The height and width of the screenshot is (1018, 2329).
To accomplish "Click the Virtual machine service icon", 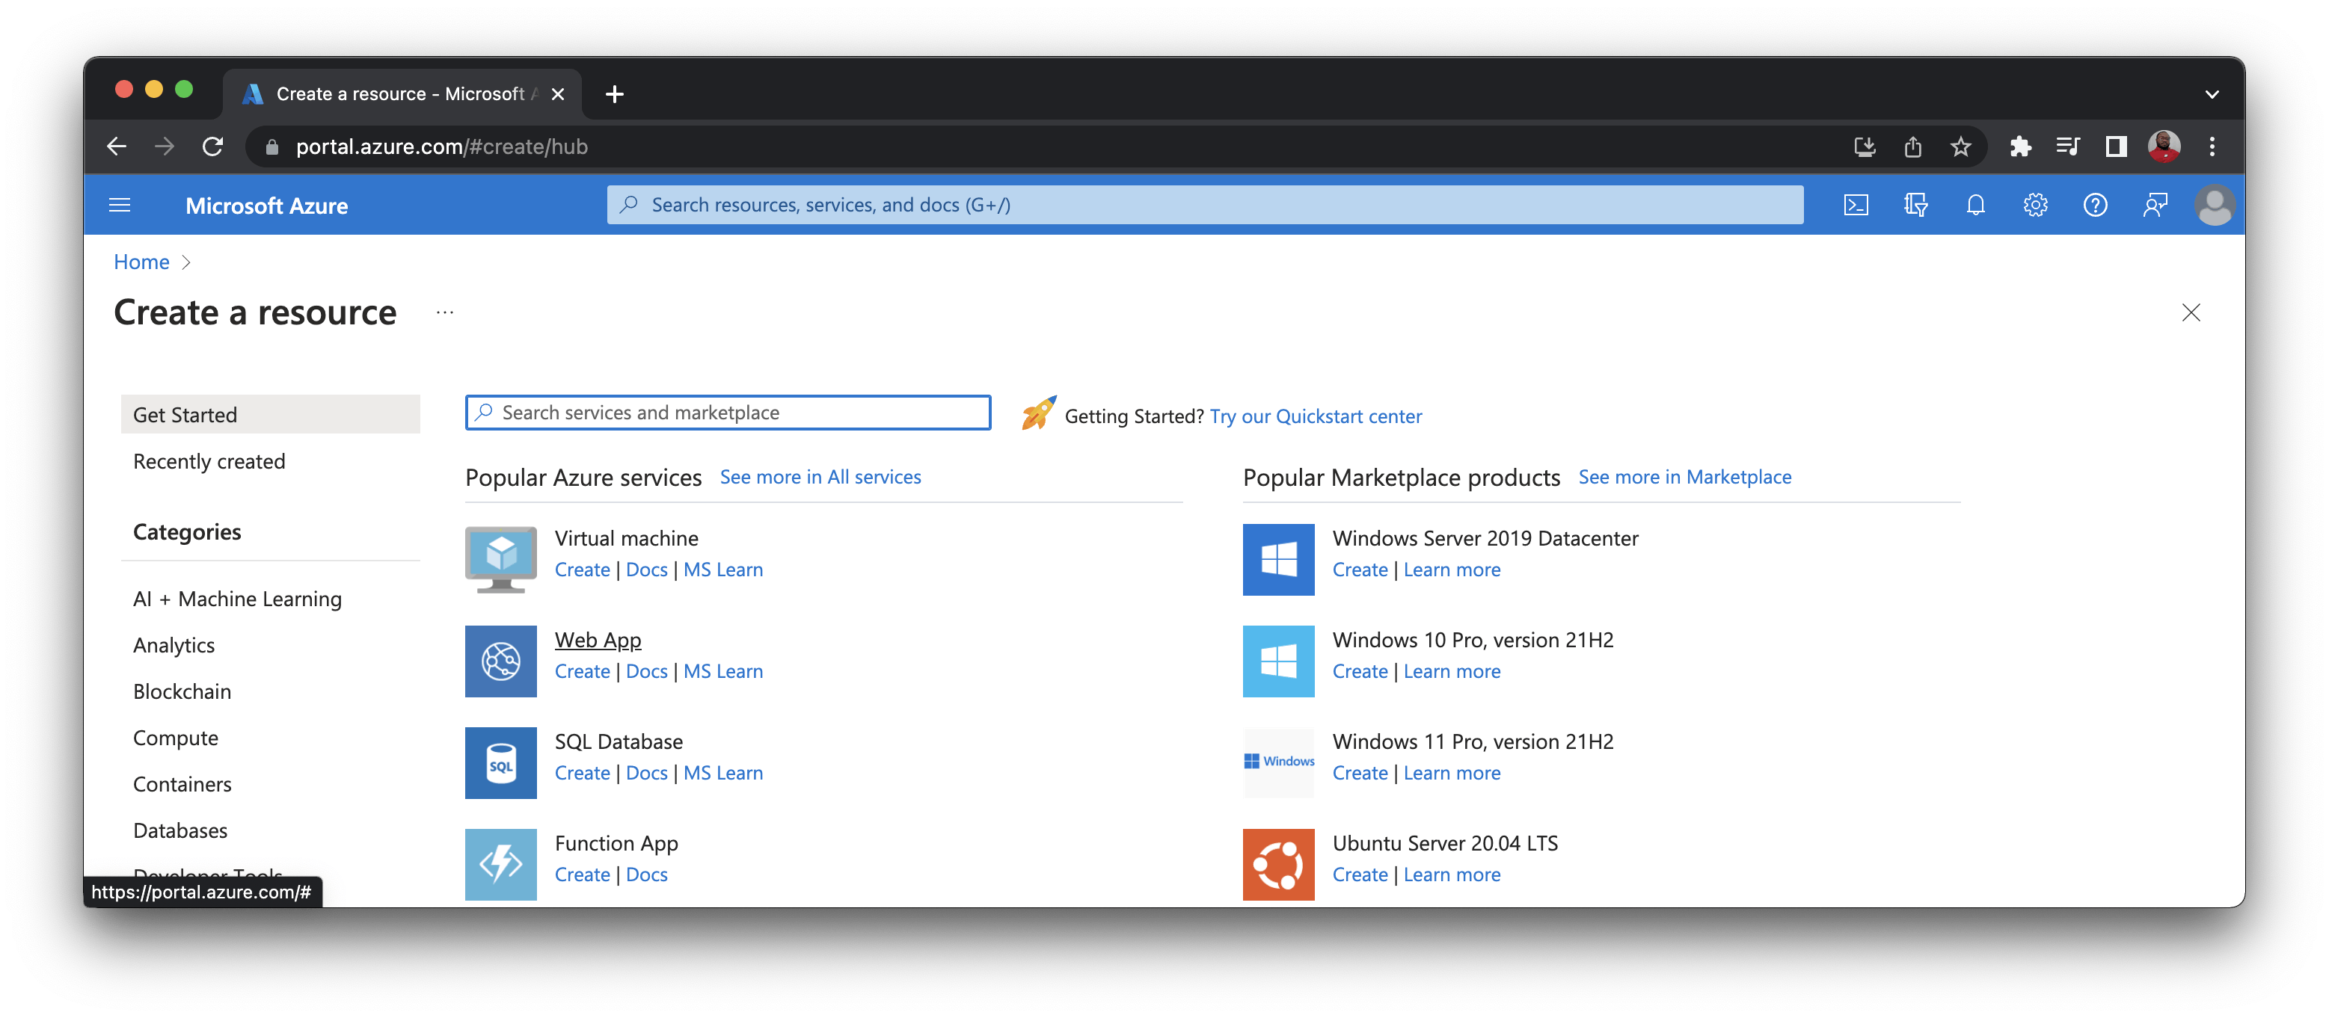I will click(500, 559).
